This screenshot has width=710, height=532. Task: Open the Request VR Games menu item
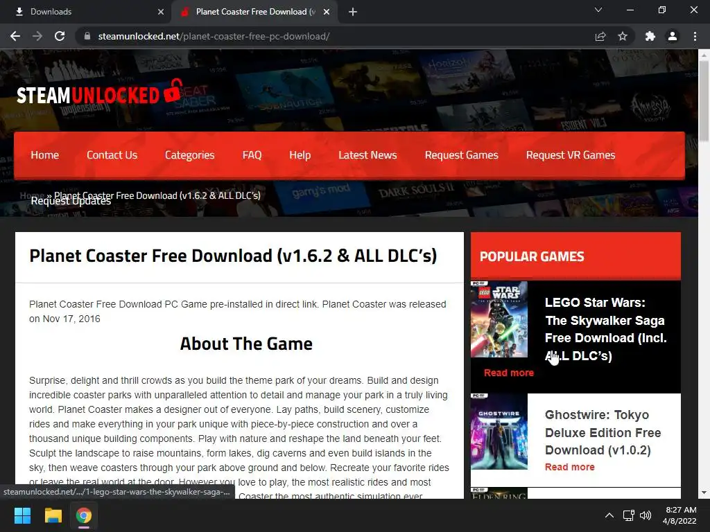571,155
